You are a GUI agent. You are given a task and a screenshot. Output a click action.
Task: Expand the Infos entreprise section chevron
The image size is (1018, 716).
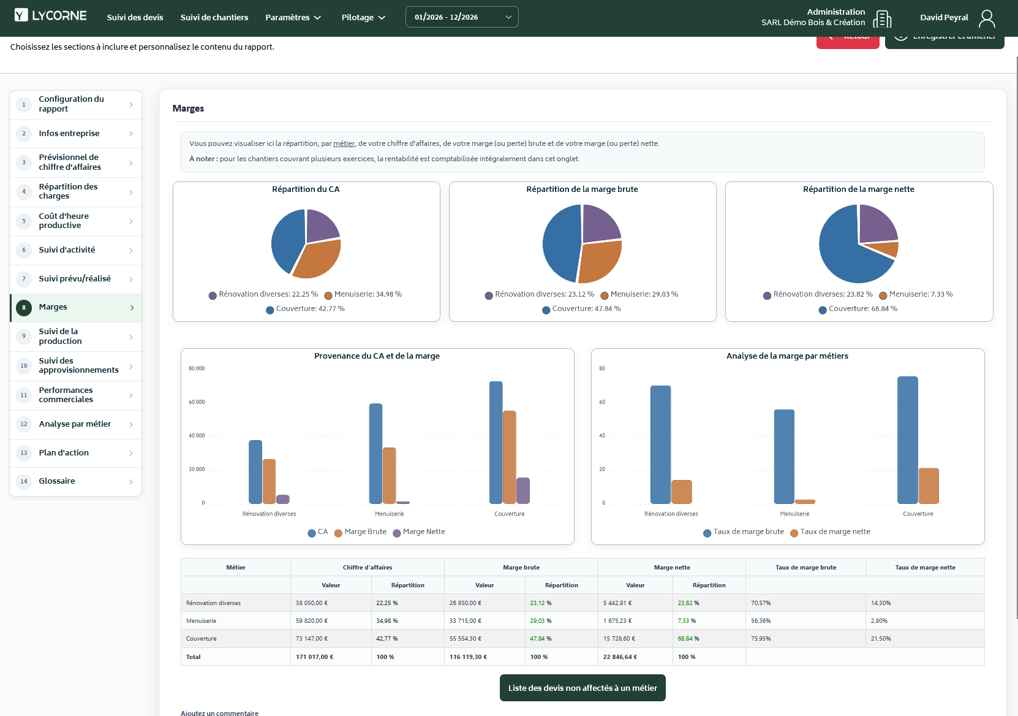[131, 134]
